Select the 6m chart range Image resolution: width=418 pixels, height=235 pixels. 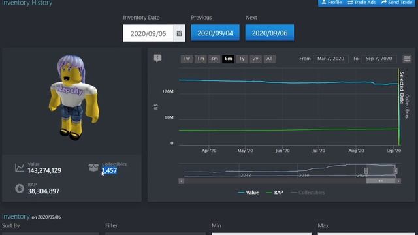pos(228,59)
